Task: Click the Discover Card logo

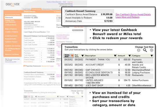Action: (x=13, y=5)
